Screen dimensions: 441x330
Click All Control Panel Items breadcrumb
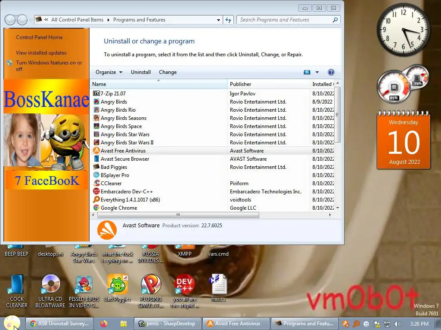point(78,20)
